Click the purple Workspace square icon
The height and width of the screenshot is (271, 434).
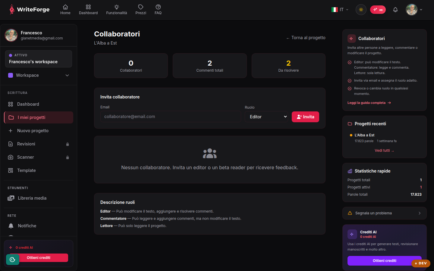pos(11,75)
